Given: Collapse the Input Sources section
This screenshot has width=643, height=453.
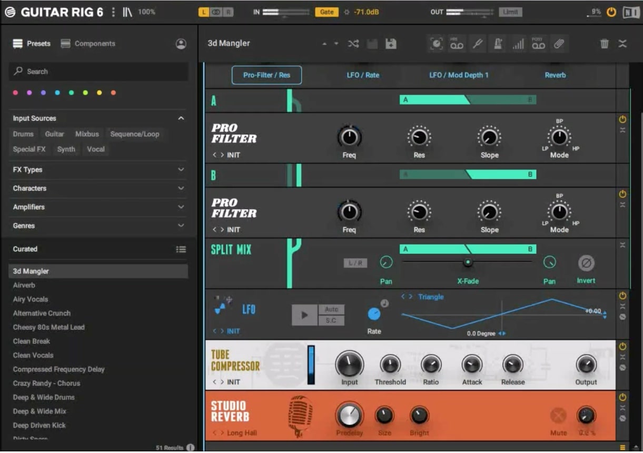Looking at the screenshot, I should pyautogui.click(x=181, y=119).
